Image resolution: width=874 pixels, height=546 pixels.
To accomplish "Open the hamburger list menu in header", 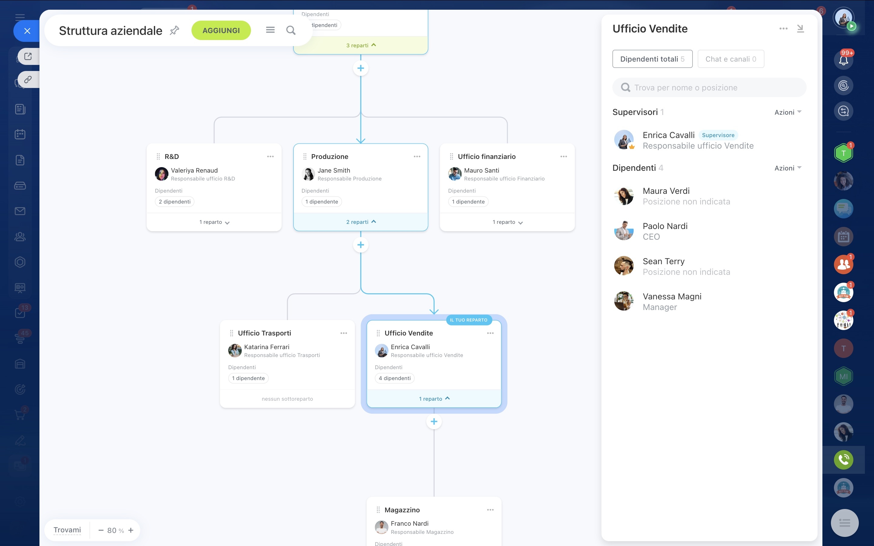I will [x=270, y=30].
